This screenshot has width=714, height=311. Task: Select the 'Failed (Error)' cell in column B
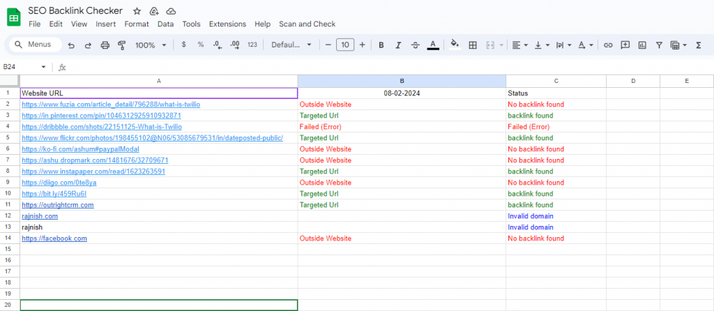tap(402, 127)
